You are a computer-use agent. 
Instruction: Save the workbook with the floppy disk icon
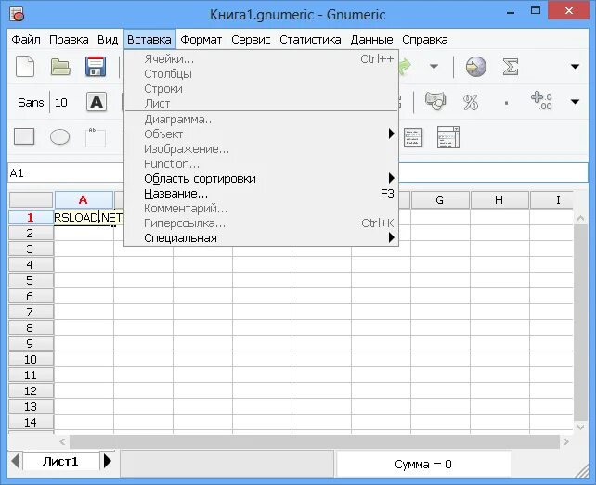(96, 67)
